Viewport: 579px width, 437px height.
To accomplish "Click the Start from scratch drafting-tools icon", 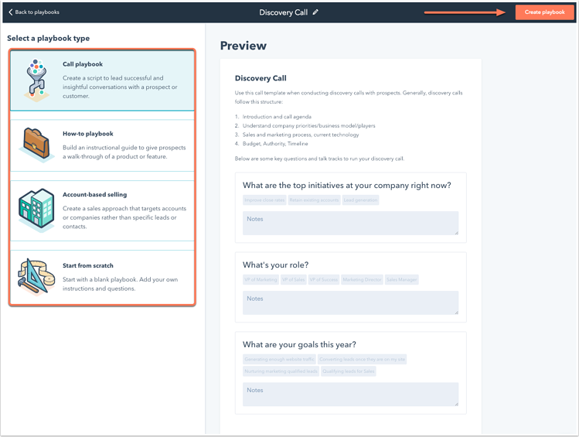I will (x=34, y=277).
